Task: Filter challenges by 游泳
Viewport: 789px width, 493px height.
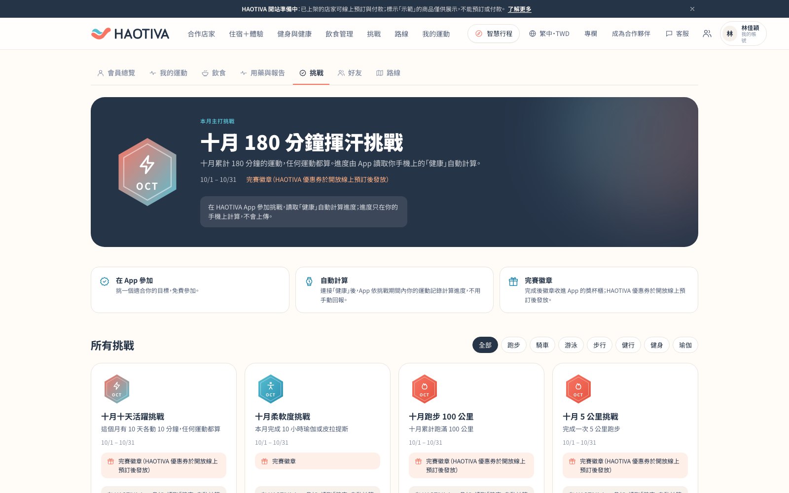Action: (x=571, y=345)
